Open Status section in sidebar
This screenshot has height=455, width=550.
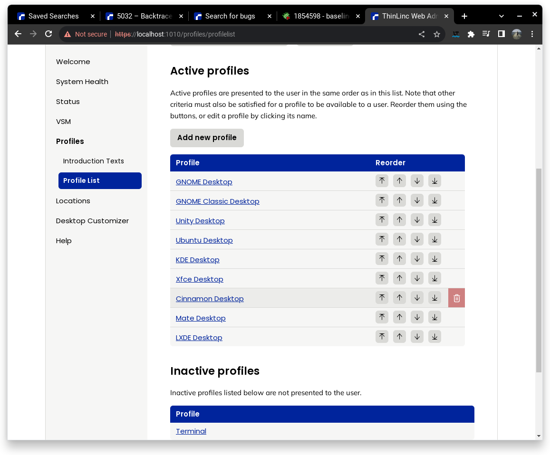(x=68, y=102)
